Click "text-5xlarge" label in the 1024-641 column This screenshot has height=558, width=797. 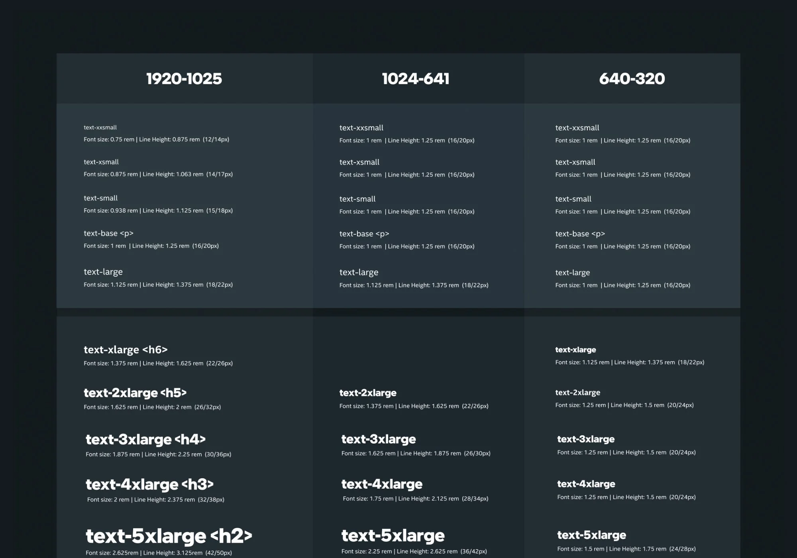[x=393, y=536]
